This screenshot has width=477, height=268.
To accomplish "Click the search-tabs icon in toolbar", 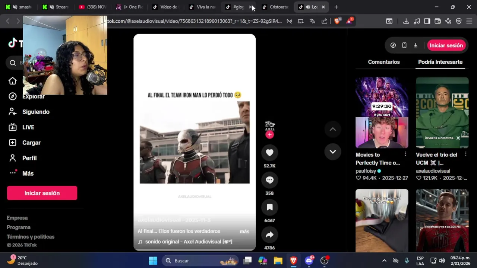I will pos(389,21).
